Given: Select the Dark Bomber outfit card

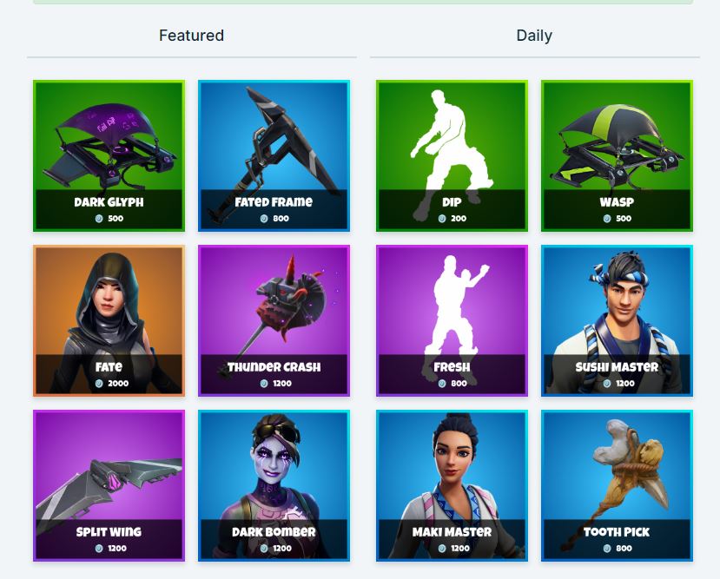Looking at the screenshot, I should tap(274, 485).
